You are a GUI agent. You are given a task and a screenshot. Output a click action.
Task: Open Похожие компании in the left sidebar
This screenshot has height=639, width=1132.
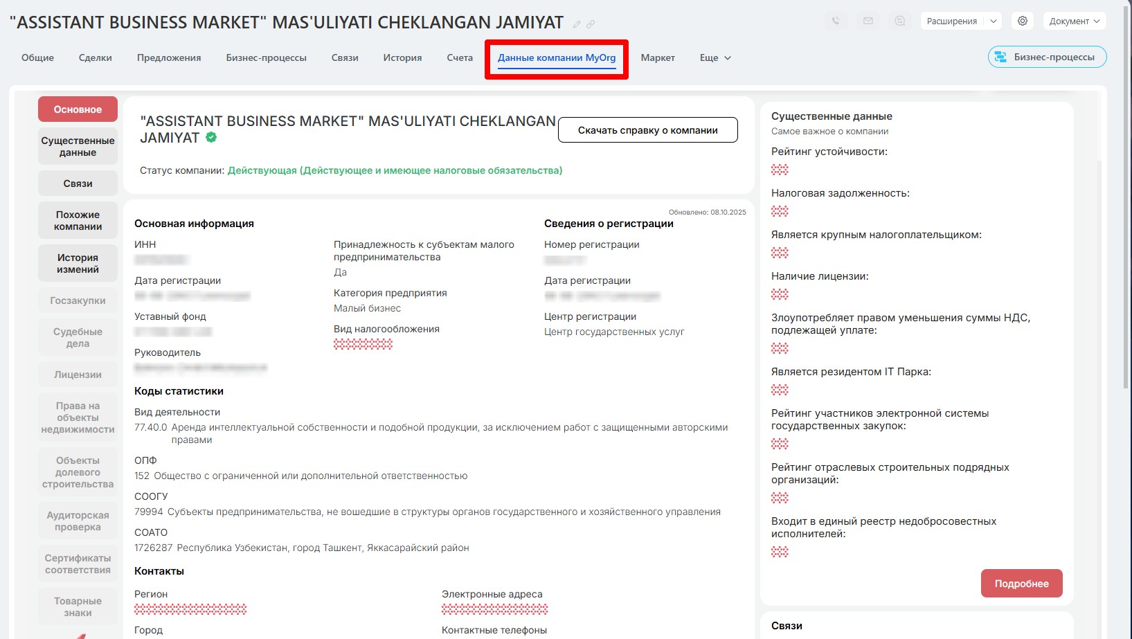(78, 221)
